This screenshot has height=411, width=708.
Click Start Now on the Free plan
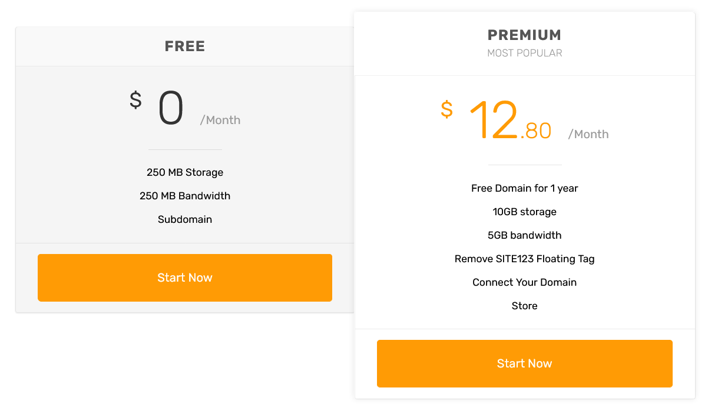185,278
